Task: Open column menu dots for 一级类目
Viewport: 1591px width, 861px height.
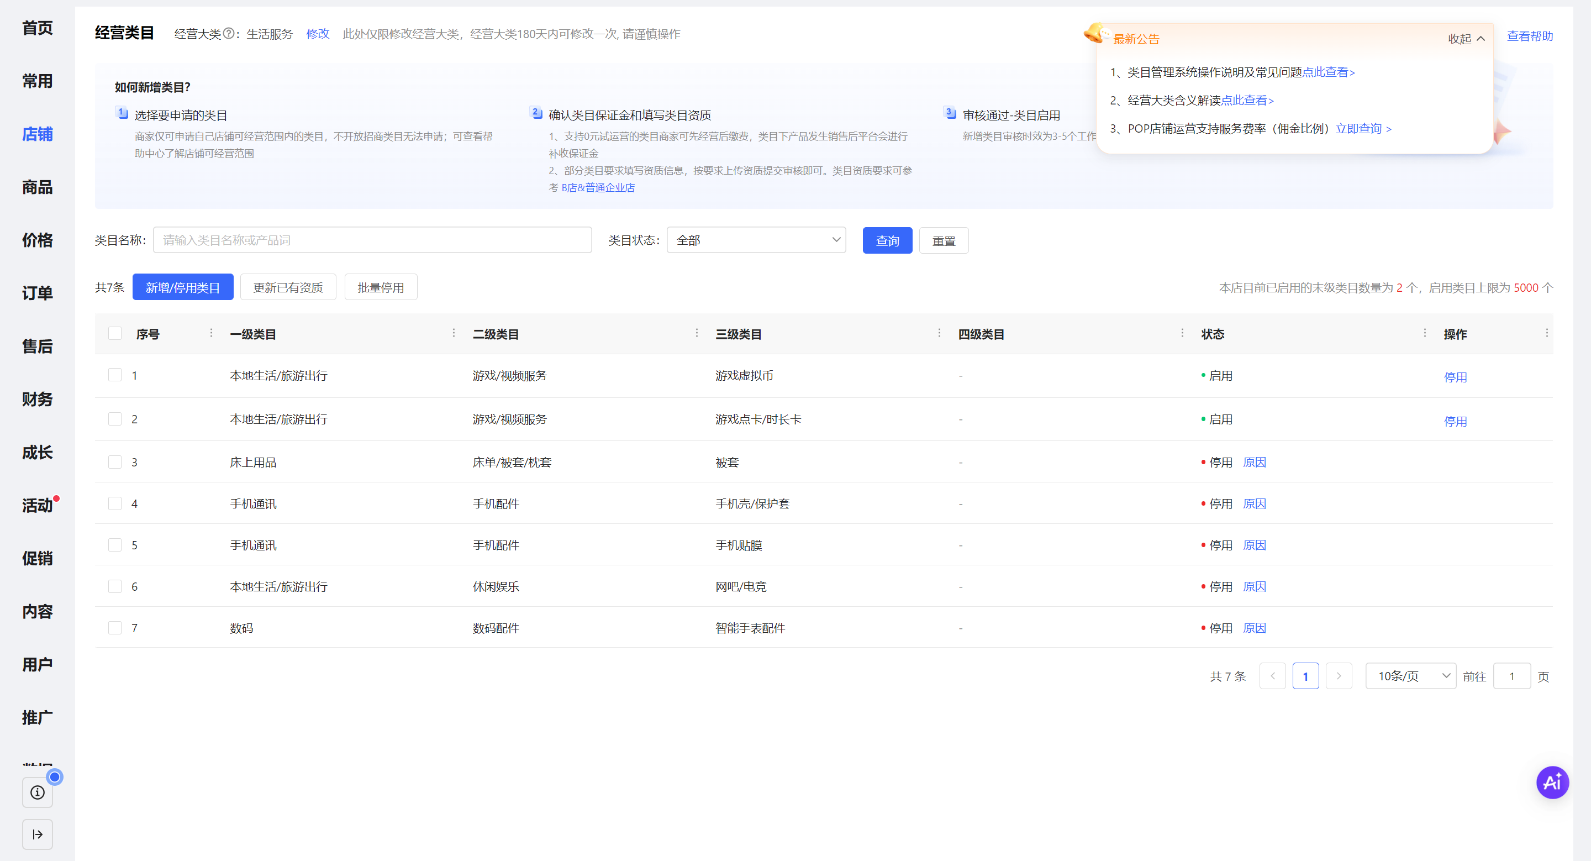Action: point(454,333)
